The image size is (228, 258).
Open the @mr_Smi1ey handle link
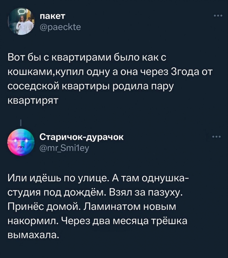(x=64, y=148)
